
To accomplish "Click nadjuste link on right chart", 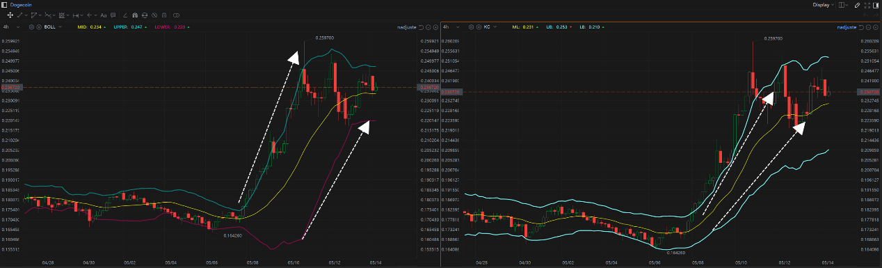I will point(847,27).
